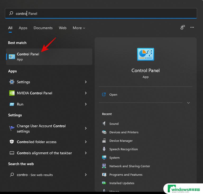Click the search magnifier icon in search box
The height and width of the screenshot is (194, 203).
11,13
